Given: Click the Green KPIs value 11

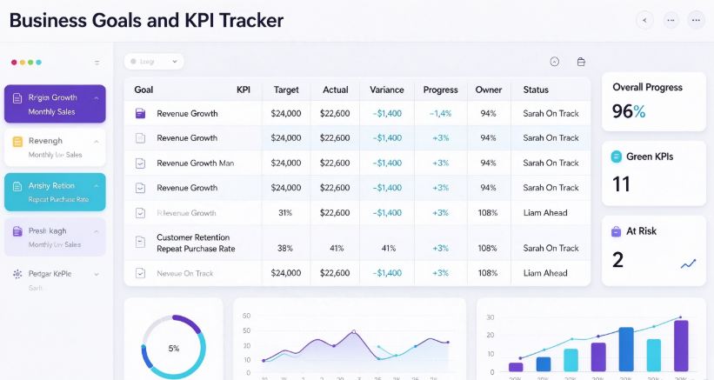Looking at the screenshot, I should click(x=621, y=184).
